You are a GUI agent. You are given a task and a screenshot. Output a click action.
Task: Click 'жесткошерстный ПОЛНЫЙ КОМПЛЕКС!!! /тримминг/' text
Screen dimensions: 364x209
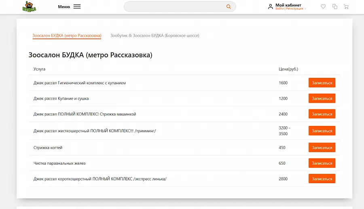coord(95,131)
